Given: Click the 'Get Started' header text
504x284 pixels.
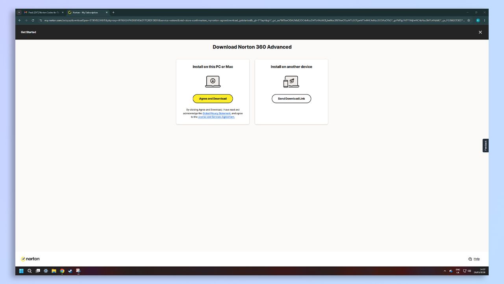Looking at the screenshot, I should tap(28, 32).
